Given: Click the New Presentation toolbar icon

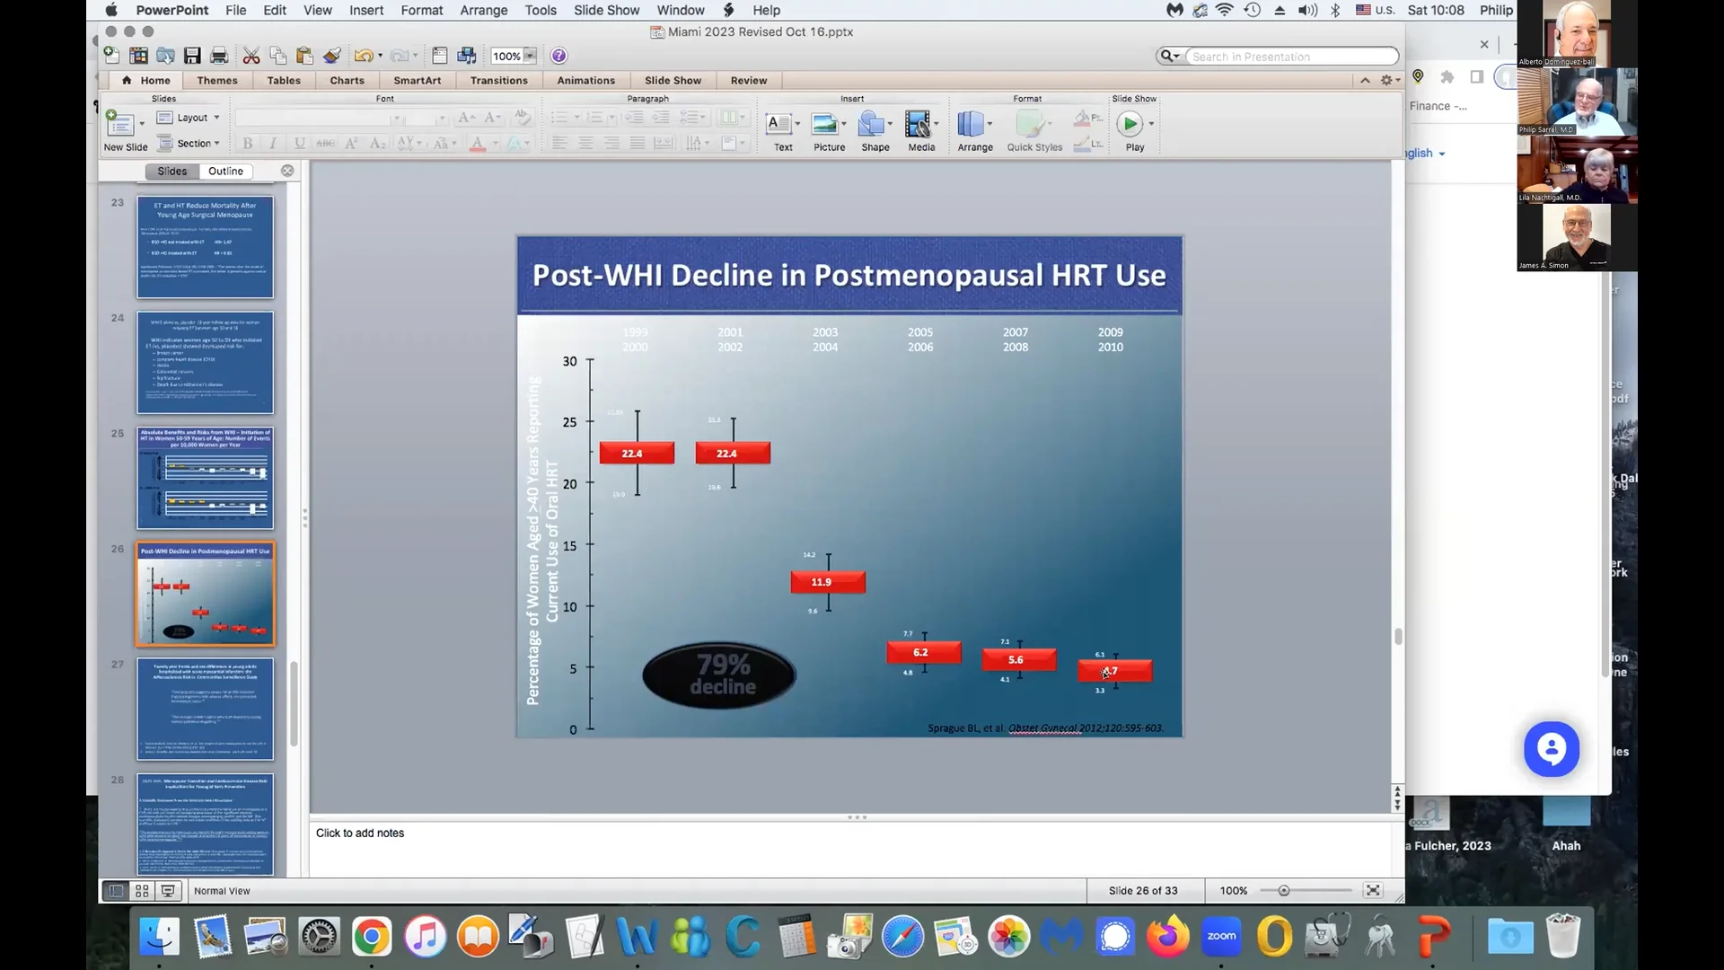Looking at the screenshot, I should [x=111, y=56].
